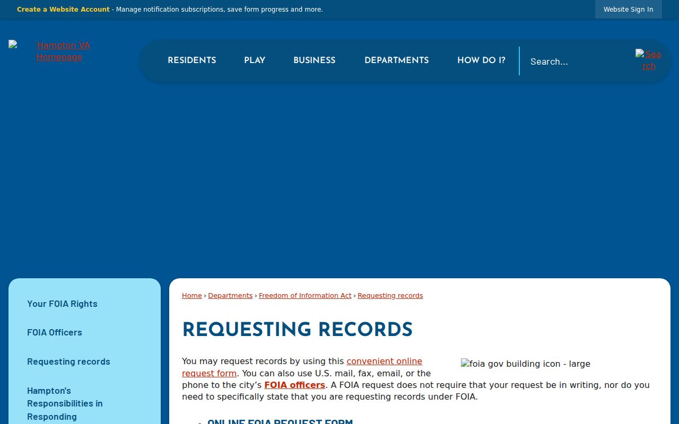
Task: Open the Residents menu
Action: 192,60
